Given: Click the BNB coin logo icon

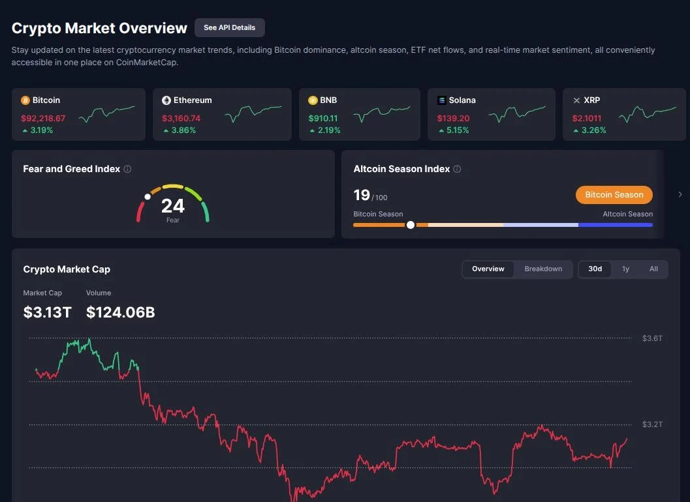Looking at the screenshot, I should [313, 100].
